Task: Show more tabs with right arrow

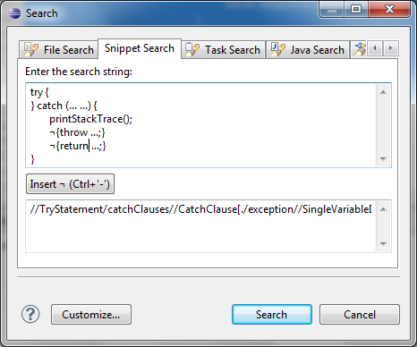Action: tap(390, 48)
